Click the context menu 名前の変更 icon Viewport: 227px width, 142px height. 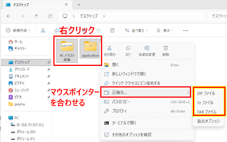click(x=147, y=48)
